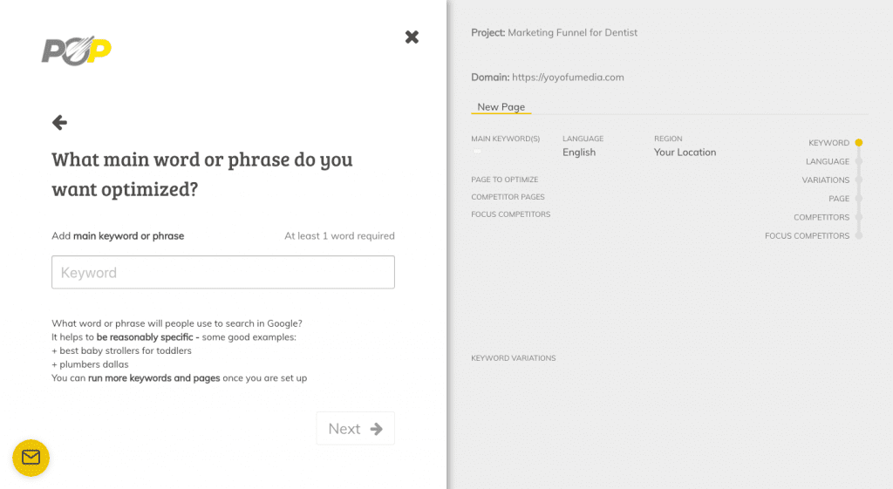Image resolution: width=893 pixels, height=489 pixels.
Task: Click the Page to Optimize label
Action: 505,180
